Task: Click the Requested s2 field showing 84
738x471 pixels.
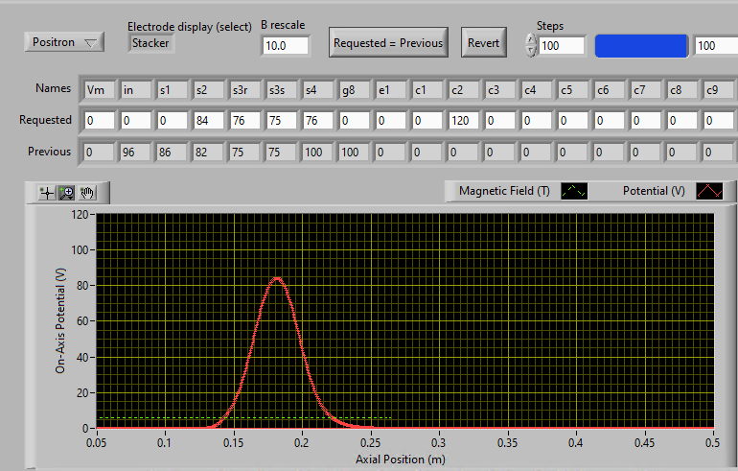Action: click(x=207, y=121)
